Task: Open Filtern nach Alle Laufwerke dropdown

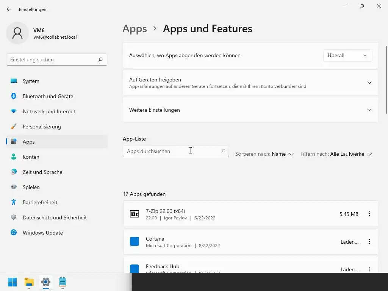Action: click(x=336, y=154)
